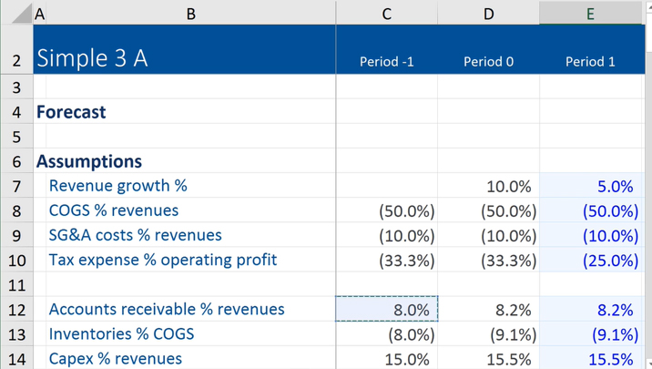Image resolution: width=652 pixels, height=369 pixels.
Task: Select column C header
Action: (x=387, y=13)
